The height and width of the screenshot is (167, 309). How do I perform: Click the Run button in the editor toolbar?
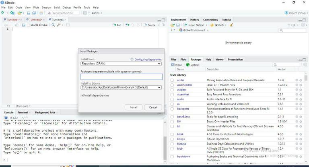[117, 25]
